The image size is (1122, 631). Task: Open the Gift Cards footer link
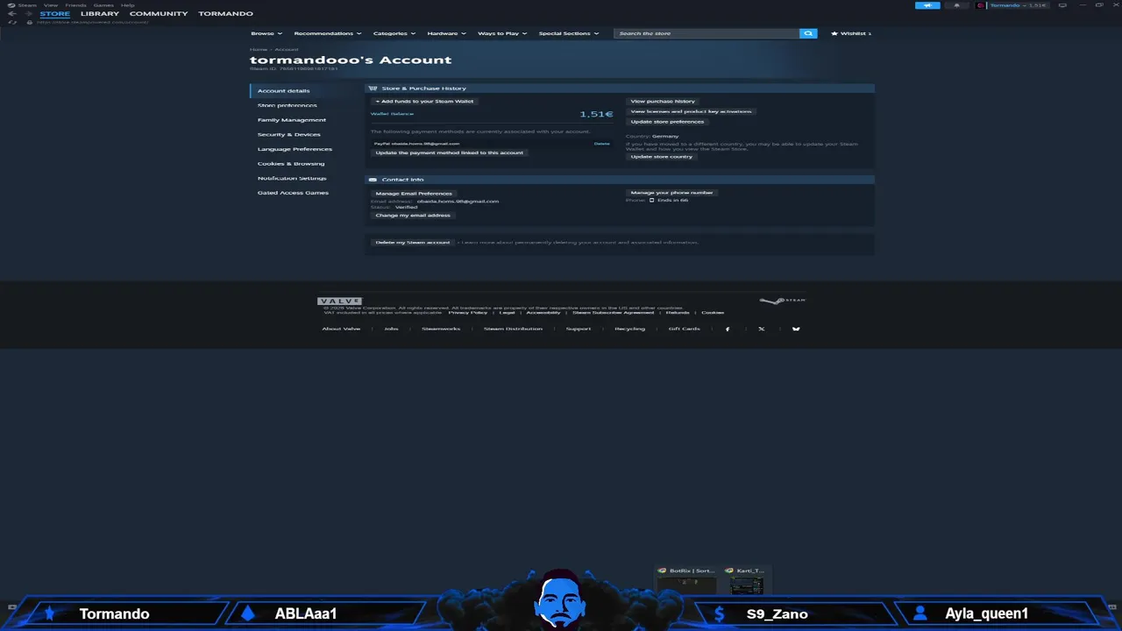685,329
